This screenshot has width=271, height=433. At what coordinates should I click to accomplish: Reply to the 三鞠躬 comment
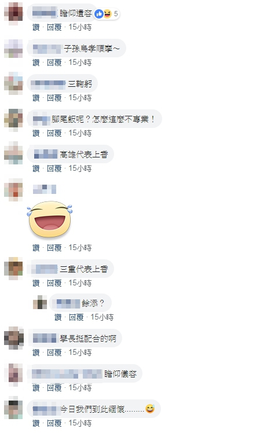[x=54, y=98]
